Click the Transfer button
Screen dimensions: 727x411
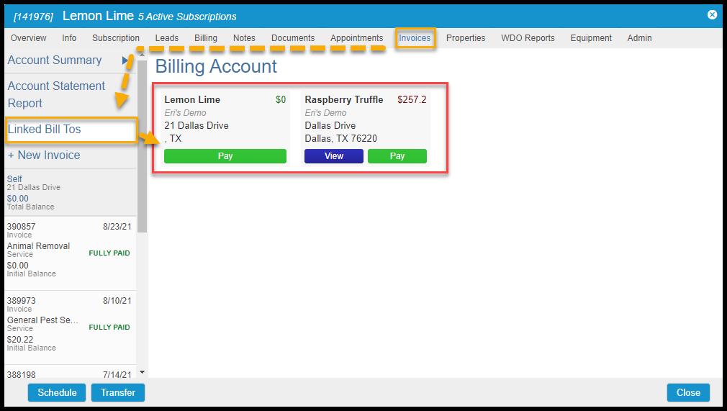pyautogui.click(x=118, y=392)
